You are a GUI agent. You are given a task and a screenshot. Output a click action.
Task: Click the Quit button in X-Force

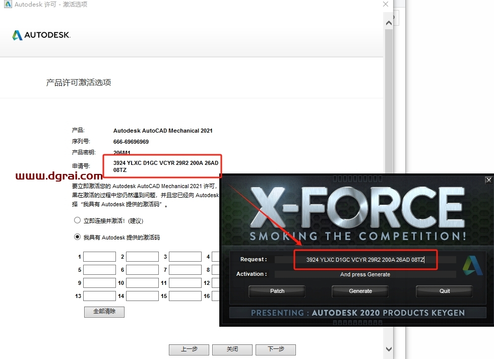(x=444, y=291)
